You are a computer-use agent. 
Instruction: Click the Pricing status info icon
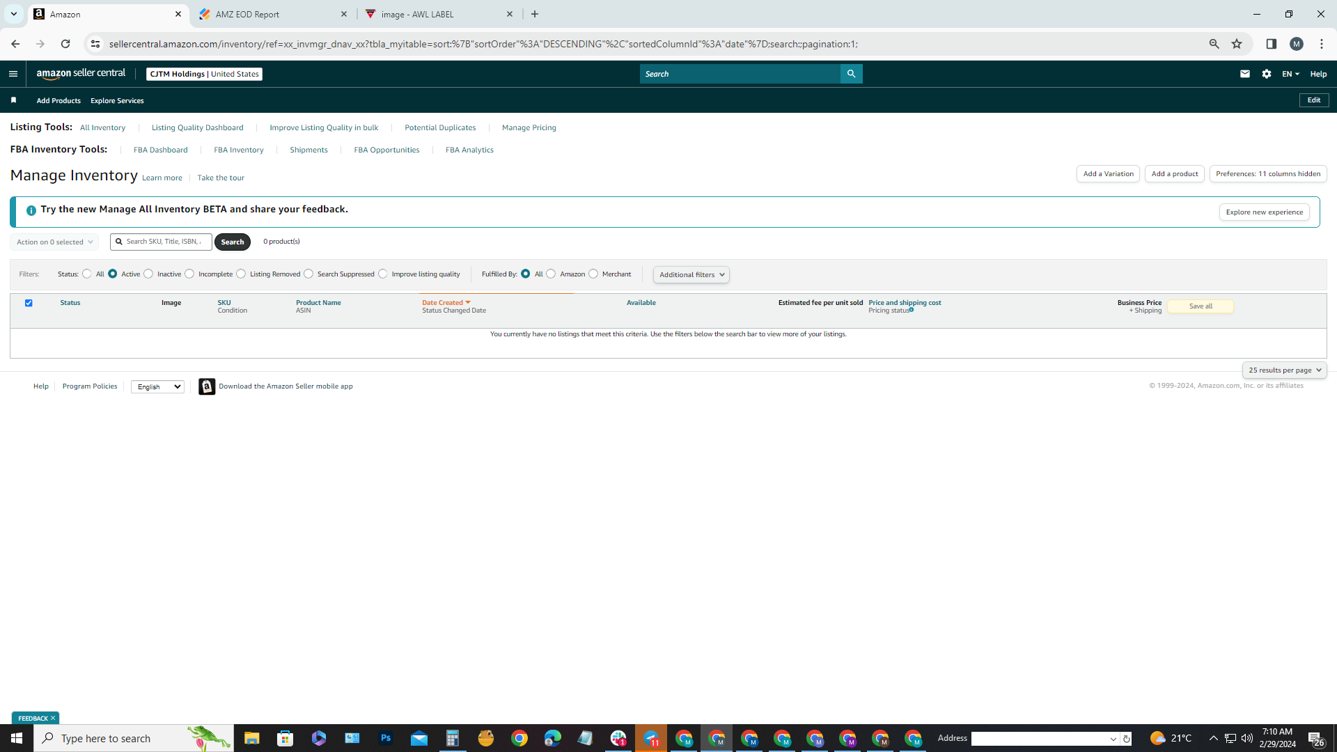(912, 310)
